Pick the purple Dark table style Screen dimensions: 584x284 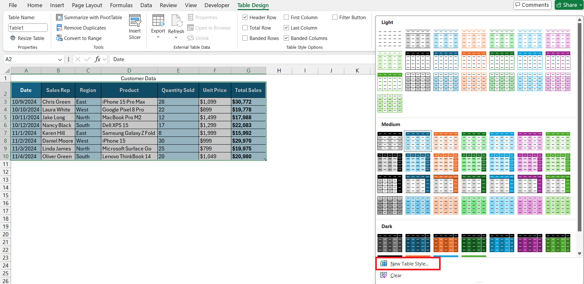(530, 243)
